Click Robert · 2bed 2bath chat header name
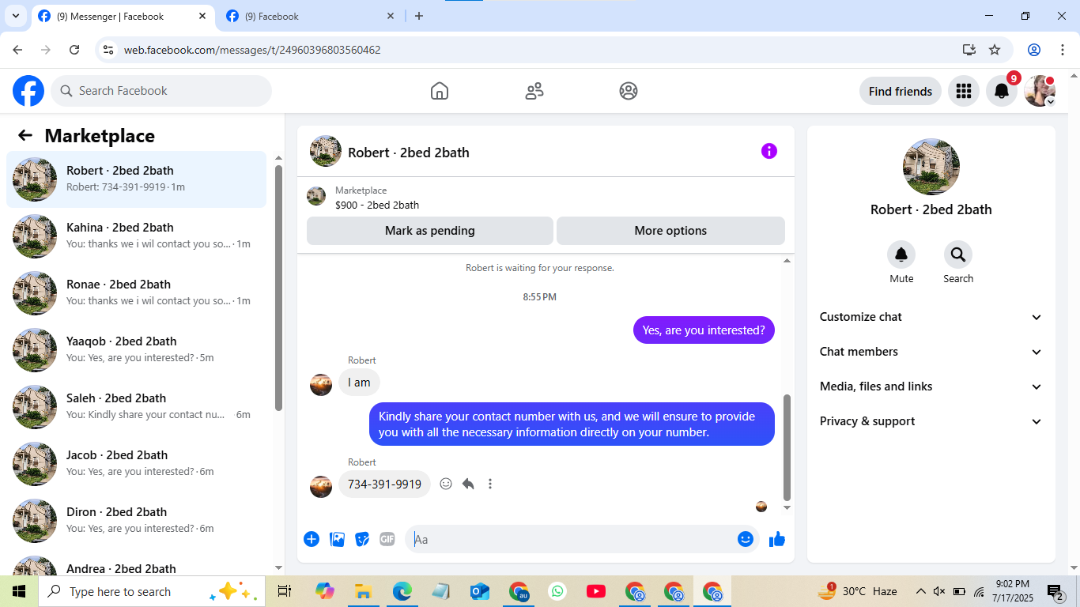Screen dimensions: 1080x607 click(409, 153)
